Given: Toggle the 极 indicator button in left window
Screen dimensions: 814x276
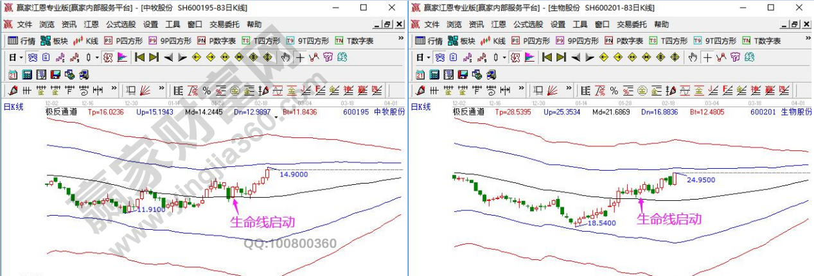Looking at the screenshot, I should (108, 57).
